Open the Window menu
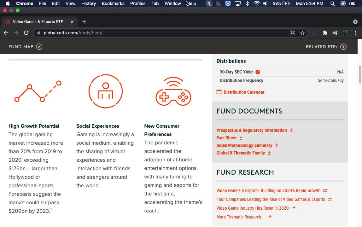The width and height of the screenshot is (362, 227). click(173, 3)
